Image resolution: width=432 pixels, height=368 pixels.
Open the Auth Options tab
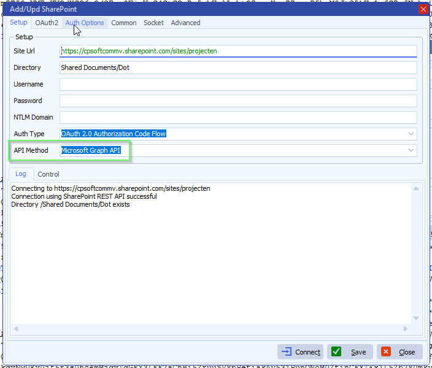(85, 23)
